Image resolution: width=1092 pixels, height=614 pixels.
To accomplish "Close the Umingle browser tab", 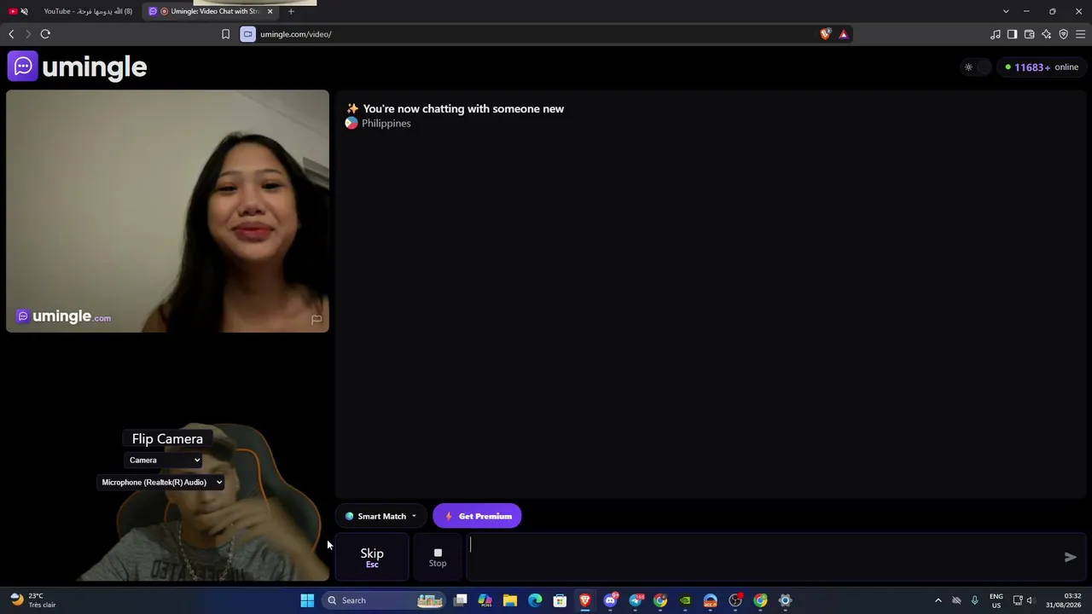I will pos(270,11).
